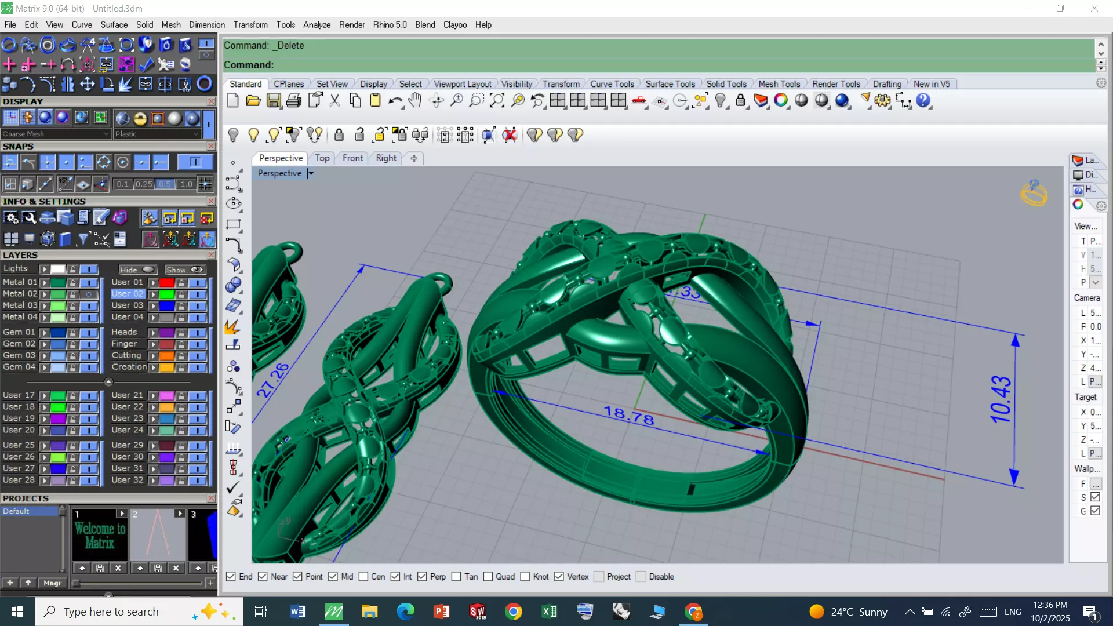
Task: Open the Clayoo menu
Action: tap(455, 25)
